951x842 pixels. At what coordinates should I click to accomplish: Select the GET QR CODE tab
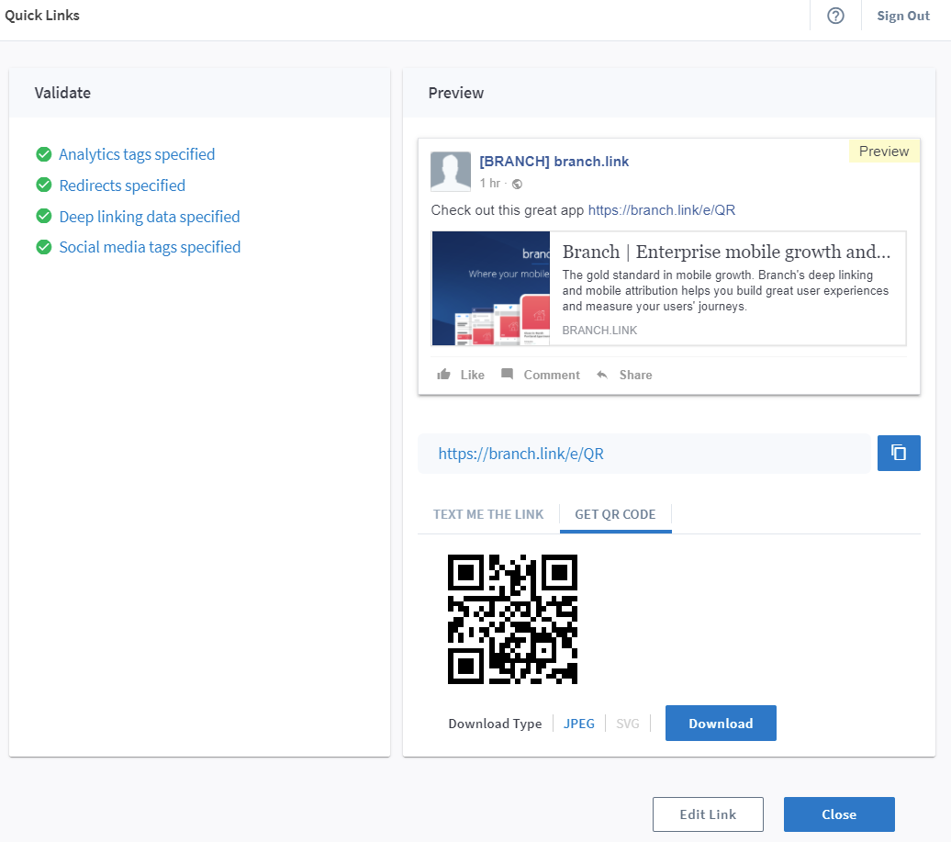[615, 514]
